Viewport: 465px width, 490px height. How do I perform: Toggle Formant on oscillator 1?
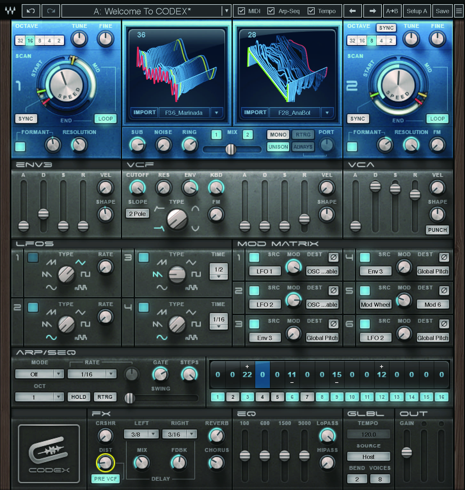(20, 146)
